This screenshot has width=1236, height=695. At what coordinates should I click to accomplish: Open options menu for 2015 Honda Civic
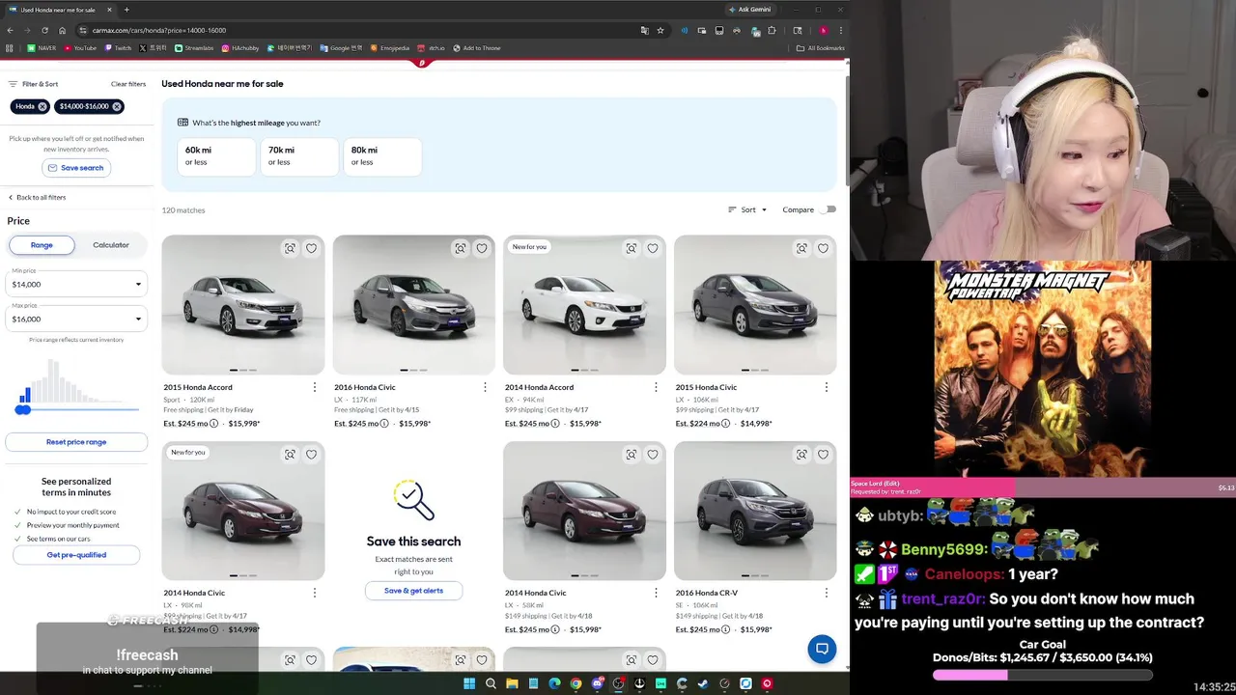pyautogui.click(x=826, y=387)
